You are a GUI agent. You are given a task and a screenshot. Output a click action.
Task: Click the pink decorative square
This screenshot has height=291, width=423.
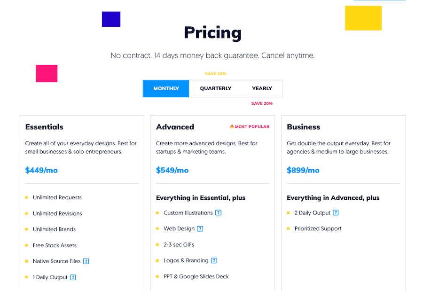click(x=47, y=73)
